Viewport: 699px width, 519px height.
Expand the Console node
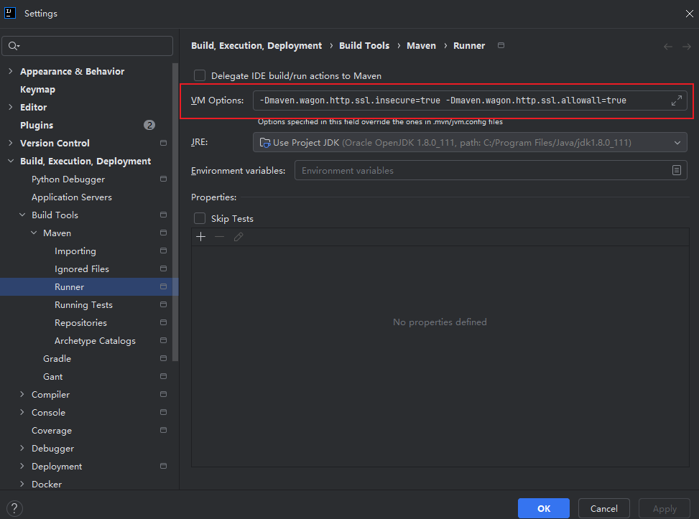(22, 413)
